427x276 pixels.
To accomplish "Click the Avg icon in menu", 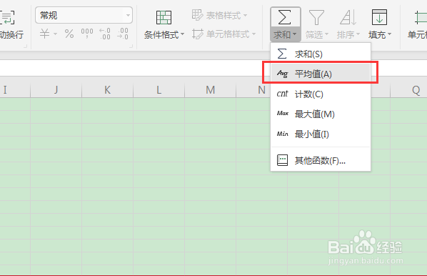I will [x=282, y=74].
